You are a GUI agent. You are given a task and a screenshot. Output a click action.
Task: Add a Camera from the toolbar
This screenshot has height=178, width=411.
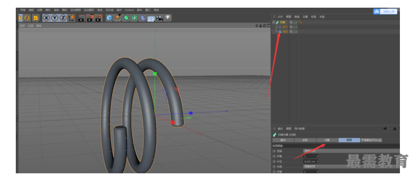159,18
